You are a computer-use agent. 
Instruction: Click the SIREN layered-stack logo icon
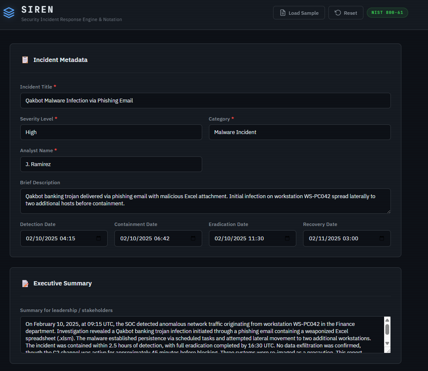(9, 12)
